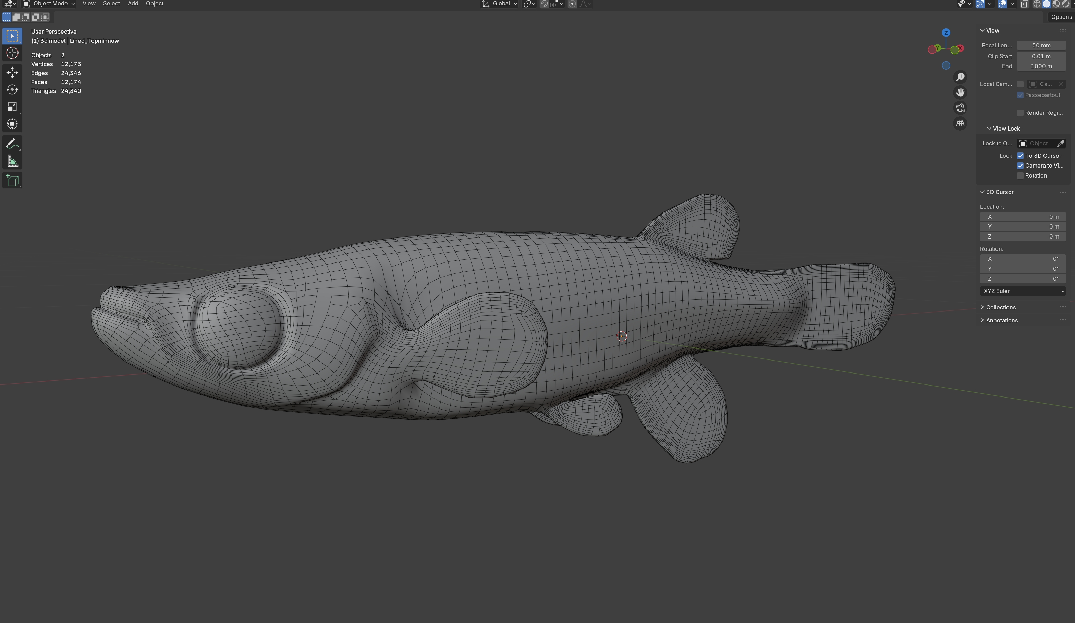Click the Options button
Viewport: 1075px width, 623px height.
click(1061, 17)
